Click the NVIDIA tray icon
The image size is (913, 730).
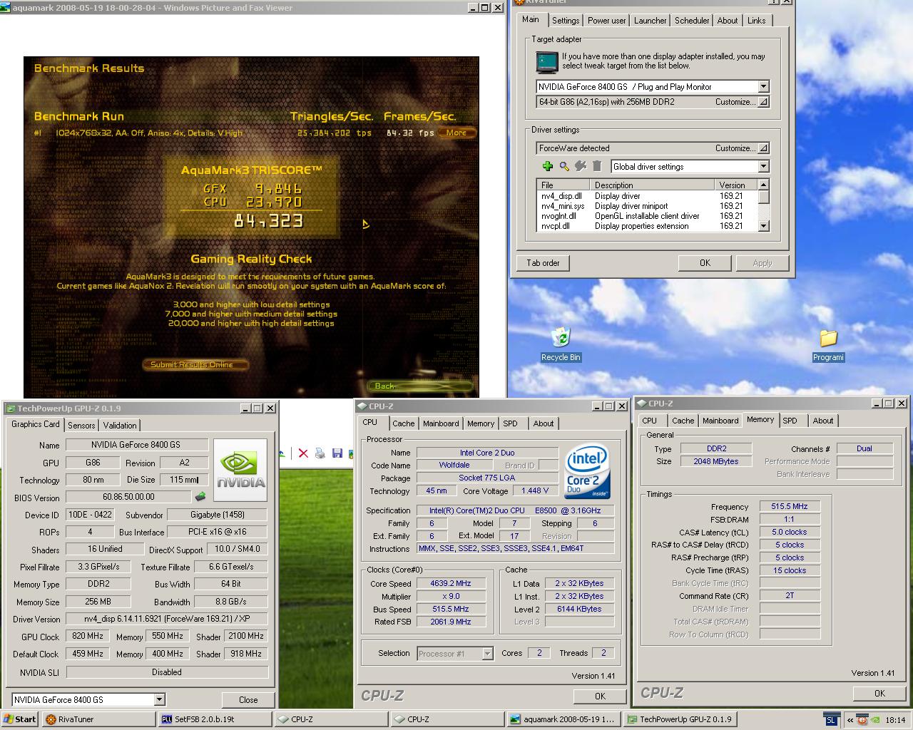click(x=874, y=720)
